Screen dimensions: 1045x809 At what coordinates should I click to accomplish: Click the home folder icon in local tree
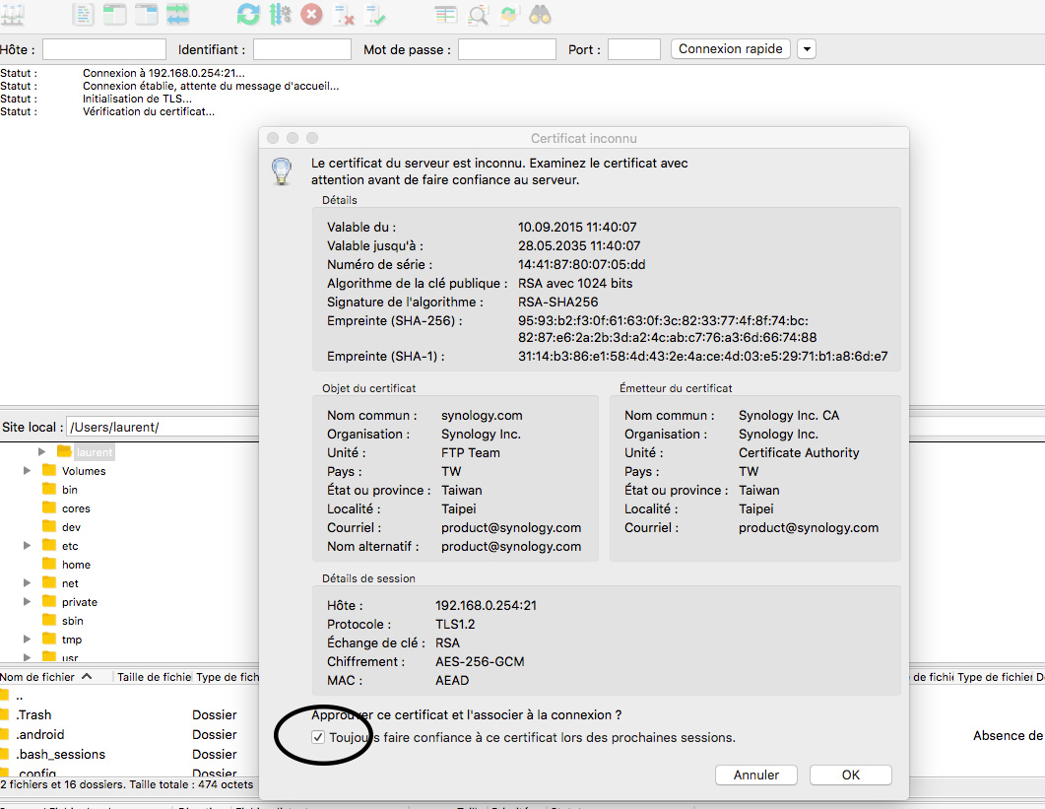coord(49,564)
